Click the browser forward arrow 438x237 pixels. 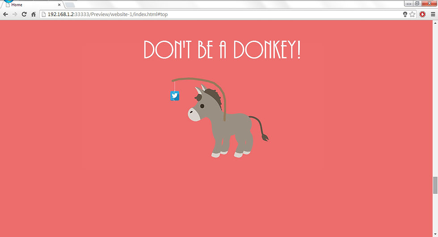(x=15, y=14)
